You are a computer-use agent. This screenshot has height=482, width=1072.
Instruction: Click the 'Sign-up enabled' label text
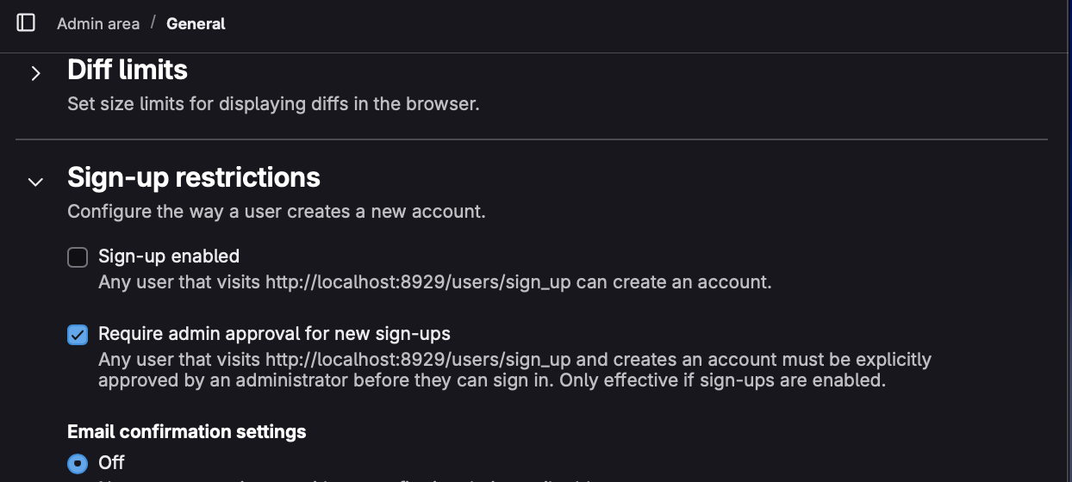(x=169, y=256)
